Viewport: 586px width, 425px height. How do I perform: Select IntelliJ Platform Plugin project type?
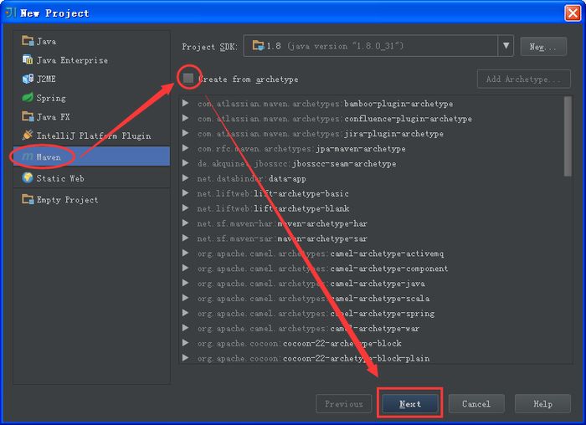pos(91,136)
